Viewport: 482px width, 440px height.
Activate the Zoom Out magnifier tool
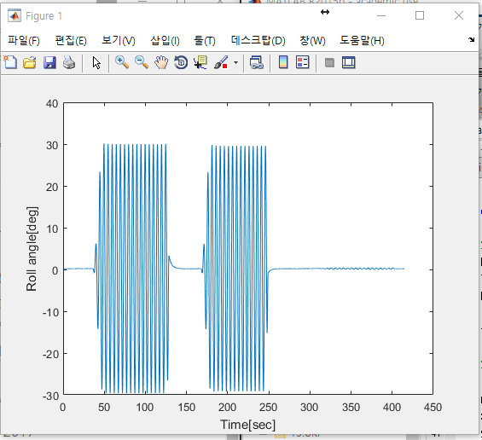coord(142,62)
